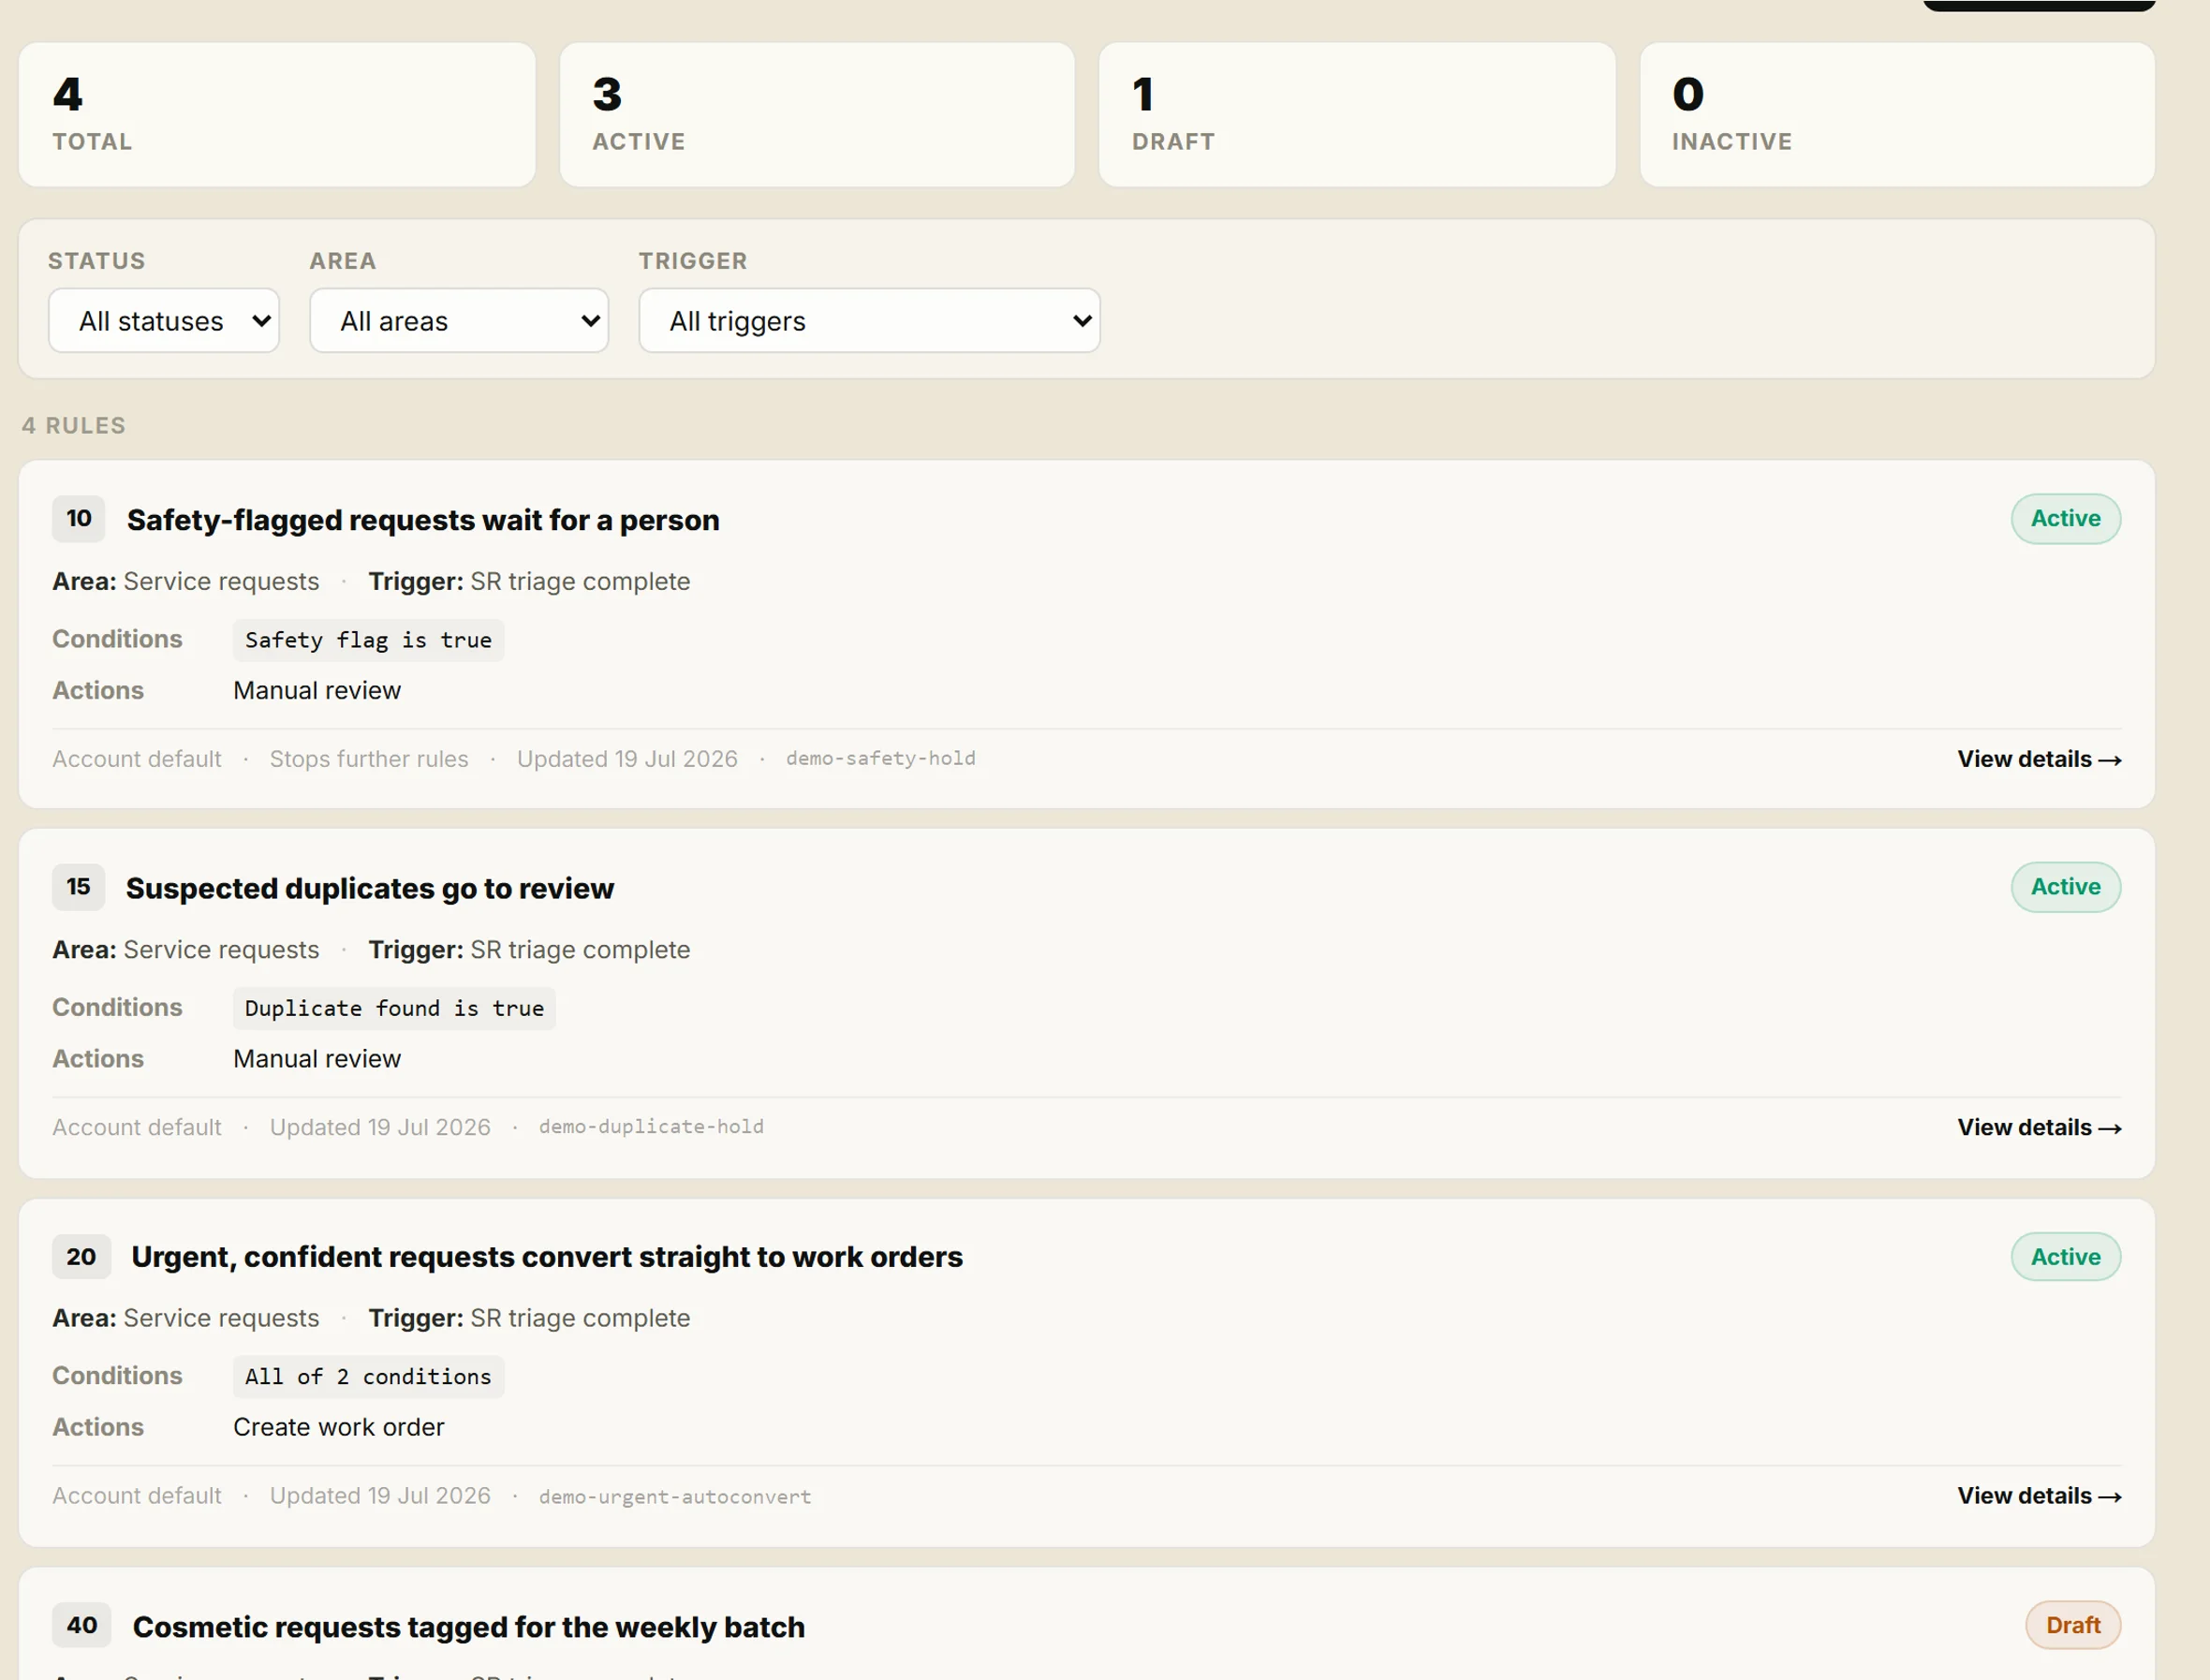
Task: Click priority number 15 badge
Action: [x=78, y=887]
